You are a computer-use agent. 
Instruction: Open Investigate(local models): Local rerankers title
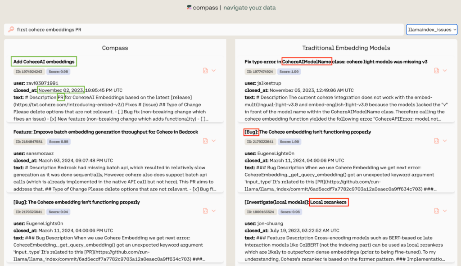[x=295, y=202]
